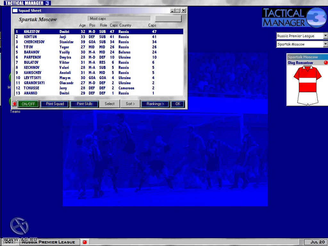The height and width of the screenshot is (246, 328).
Task: Click the Most caps sort field
Action: [119, 19]
